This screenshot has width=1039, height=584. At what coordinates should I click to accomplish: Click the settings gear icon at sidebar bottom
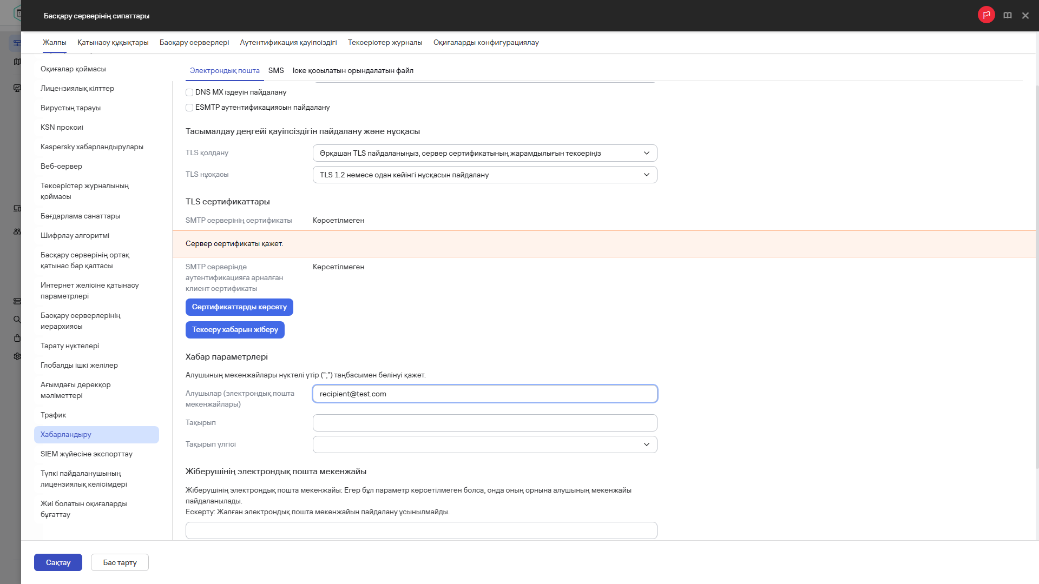coord(17,356)
